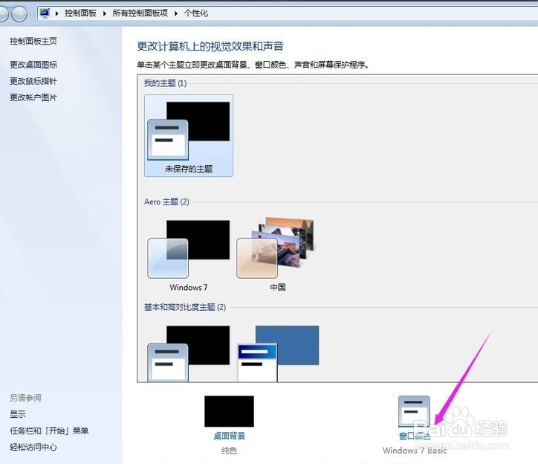Viewport: 538px width, 464px height.
Task: Click Aero 主题 (2) group header
Action: (166, 202)
